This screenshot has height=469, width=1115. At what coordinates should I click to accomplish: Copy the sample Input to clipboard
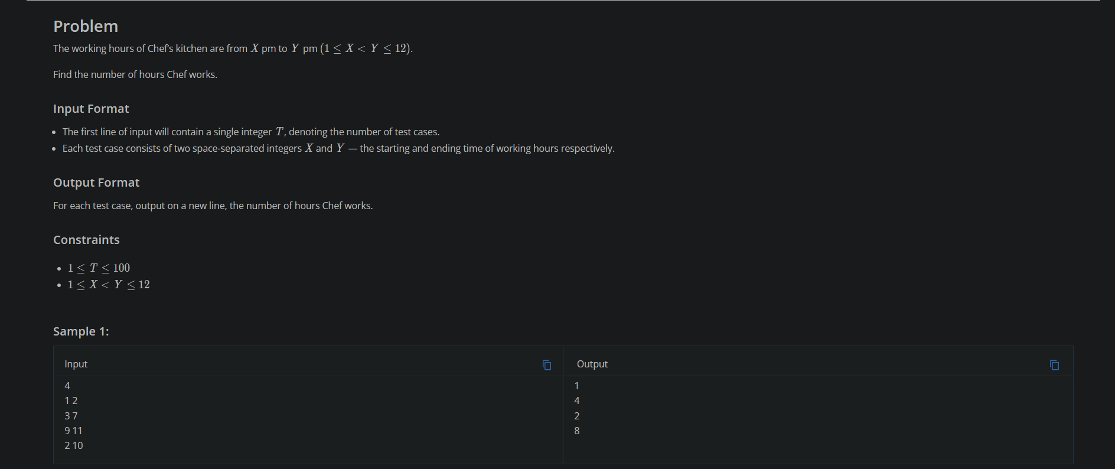coord(547,365)
